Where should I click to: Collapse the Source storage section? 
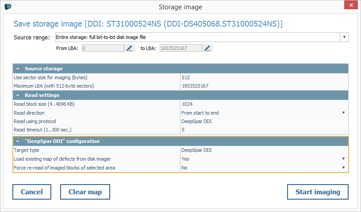[18, 69]
